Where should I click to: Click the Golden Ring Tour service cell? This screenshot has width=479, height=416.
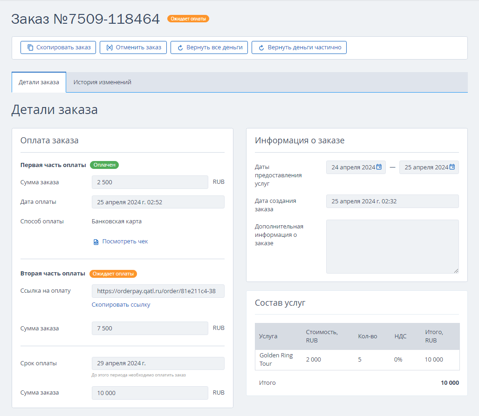pyautogui.click(x=276, y=360)
